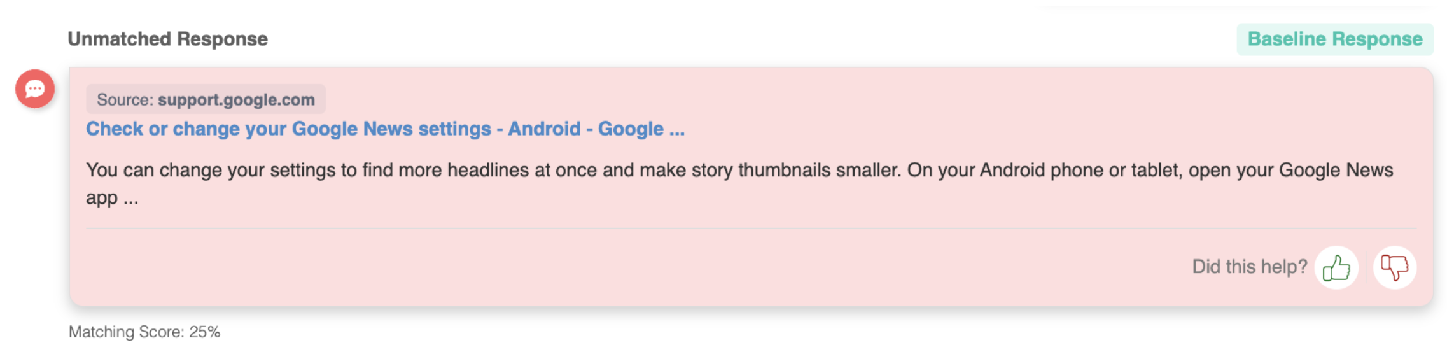Click the "Did this help?" prompt text
1447x345 pixels.
tap(1249, 267)
